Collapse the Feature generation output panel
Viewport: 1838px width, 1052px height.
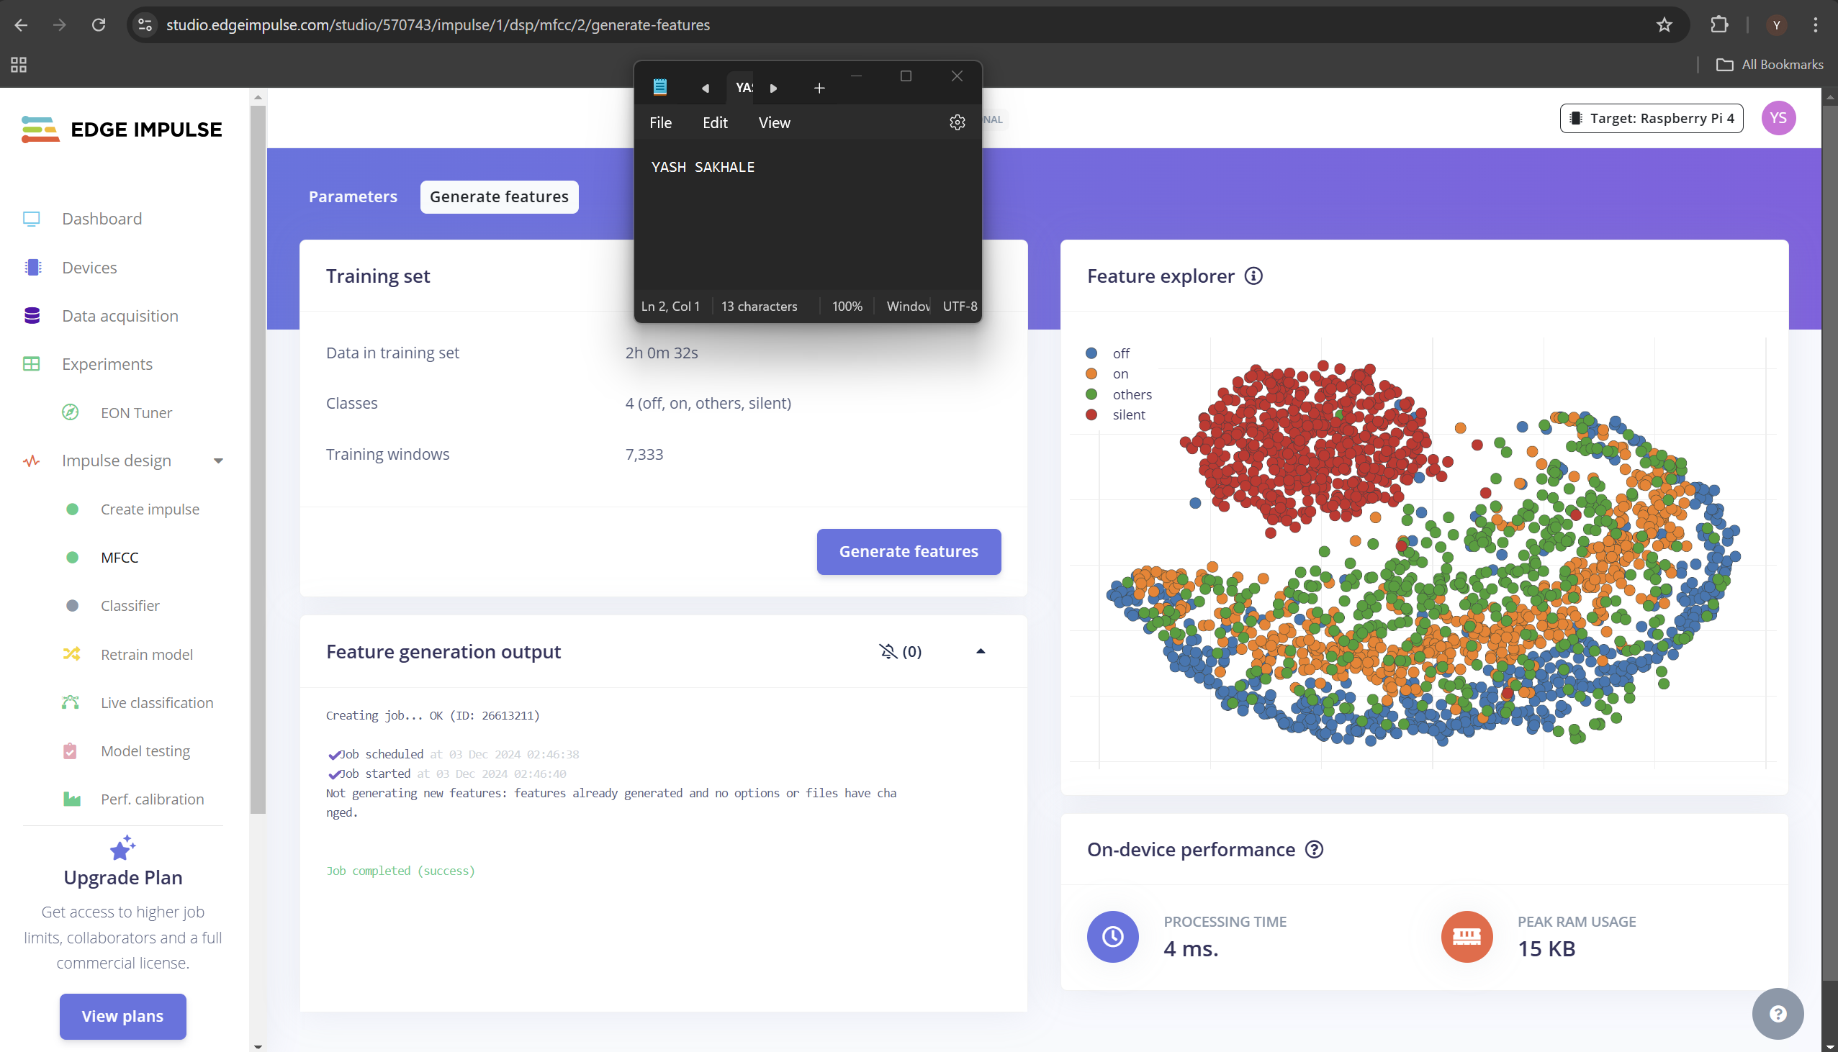pyautogui.click(x=980, y=652)
